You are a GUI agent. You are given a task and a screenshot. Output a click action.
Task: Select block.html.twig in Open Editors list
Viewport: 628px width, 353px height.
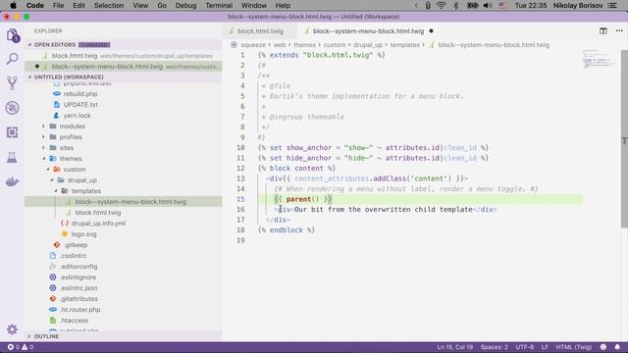124,56
